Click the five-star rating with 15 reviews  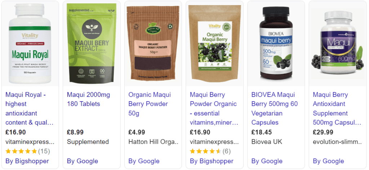pyautogui.click(x=27, y=151)
